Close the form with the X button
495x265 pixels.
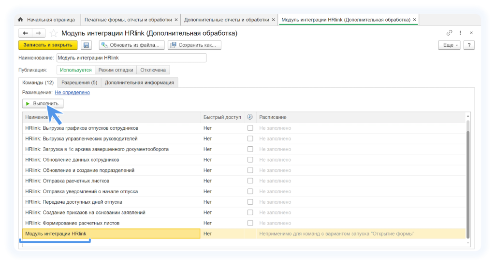coord(471,33)
